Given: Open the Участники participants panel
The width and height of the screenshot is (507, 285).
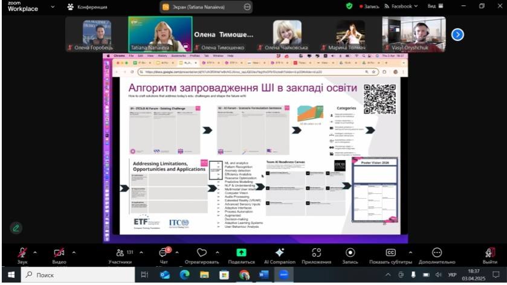Looking at the screenshot, I should tap(119, 252).
